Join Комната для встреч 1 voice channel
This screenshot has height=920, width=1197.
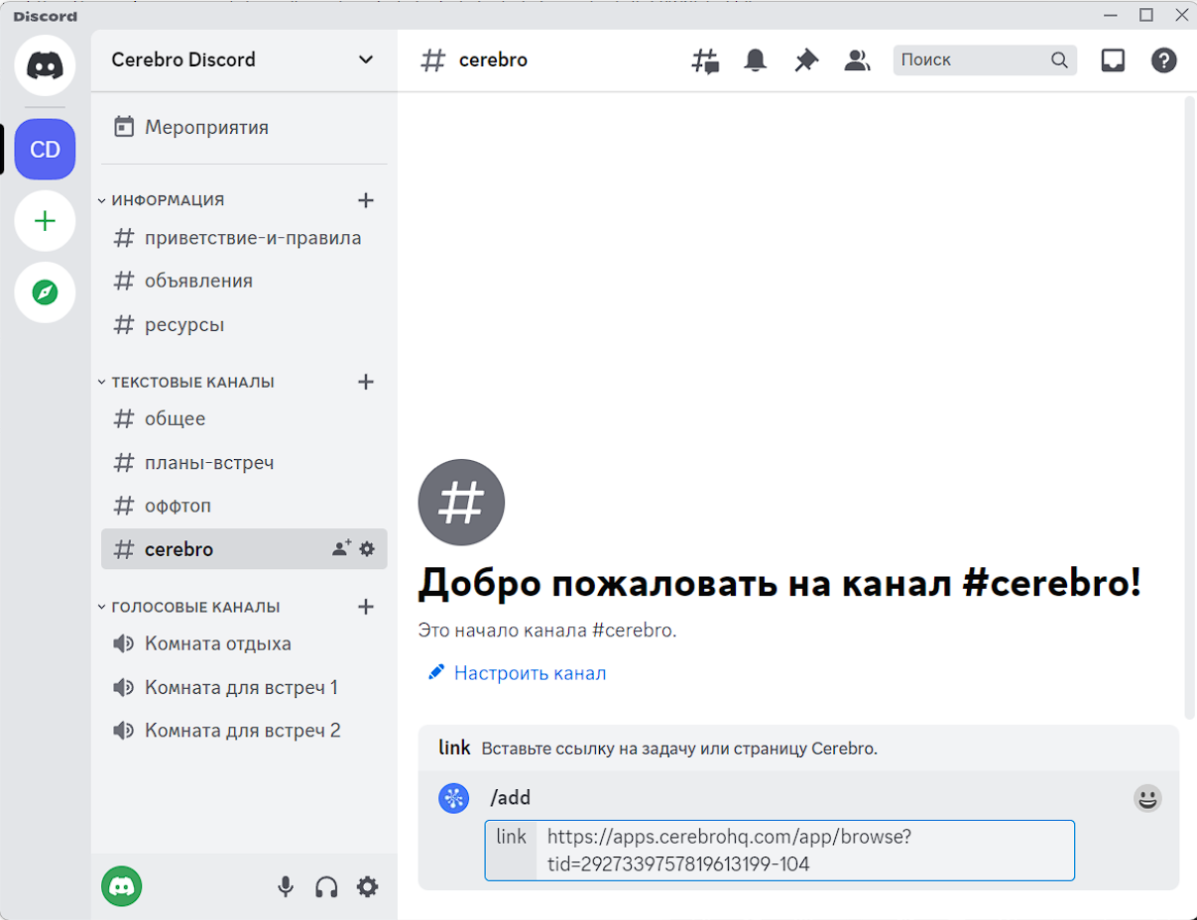pos(244,687)
